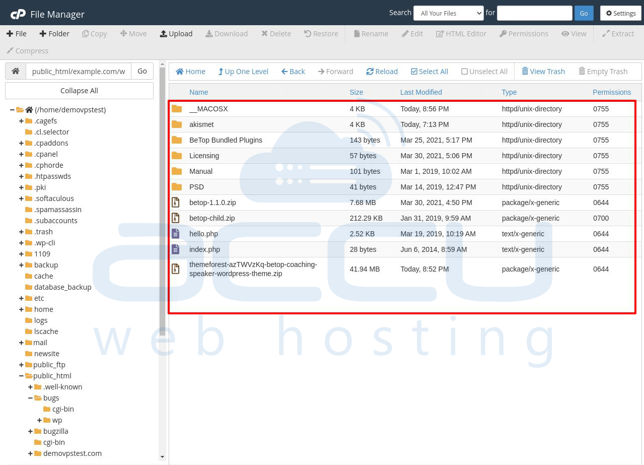This screenshot has height=465, width=644.
Task: Click Reload to refresh file list
Action: click(x=382, y=72)
